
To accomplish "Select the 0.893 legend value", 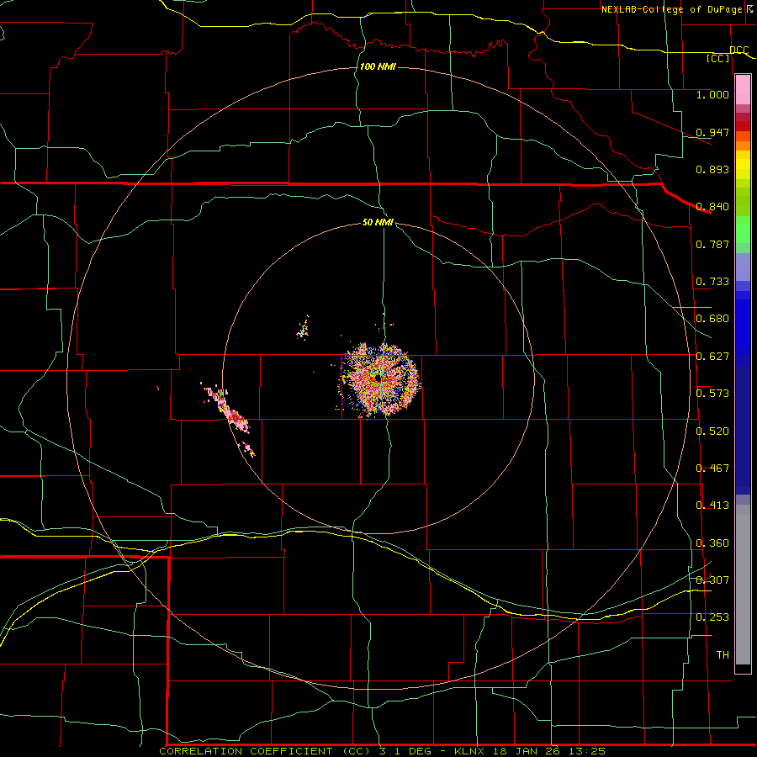I will point(712,169).
